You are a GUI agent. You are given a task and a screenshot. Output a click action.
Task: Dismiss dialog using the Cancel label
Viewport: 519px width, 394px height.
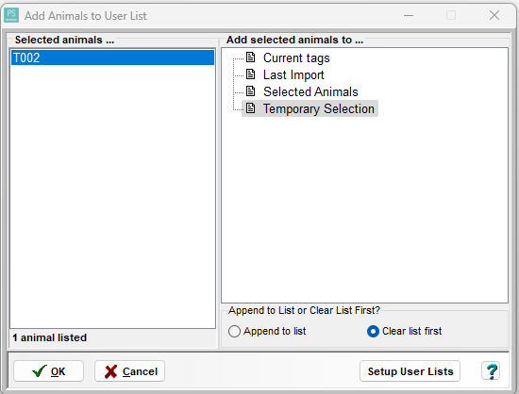coord(140,371)
